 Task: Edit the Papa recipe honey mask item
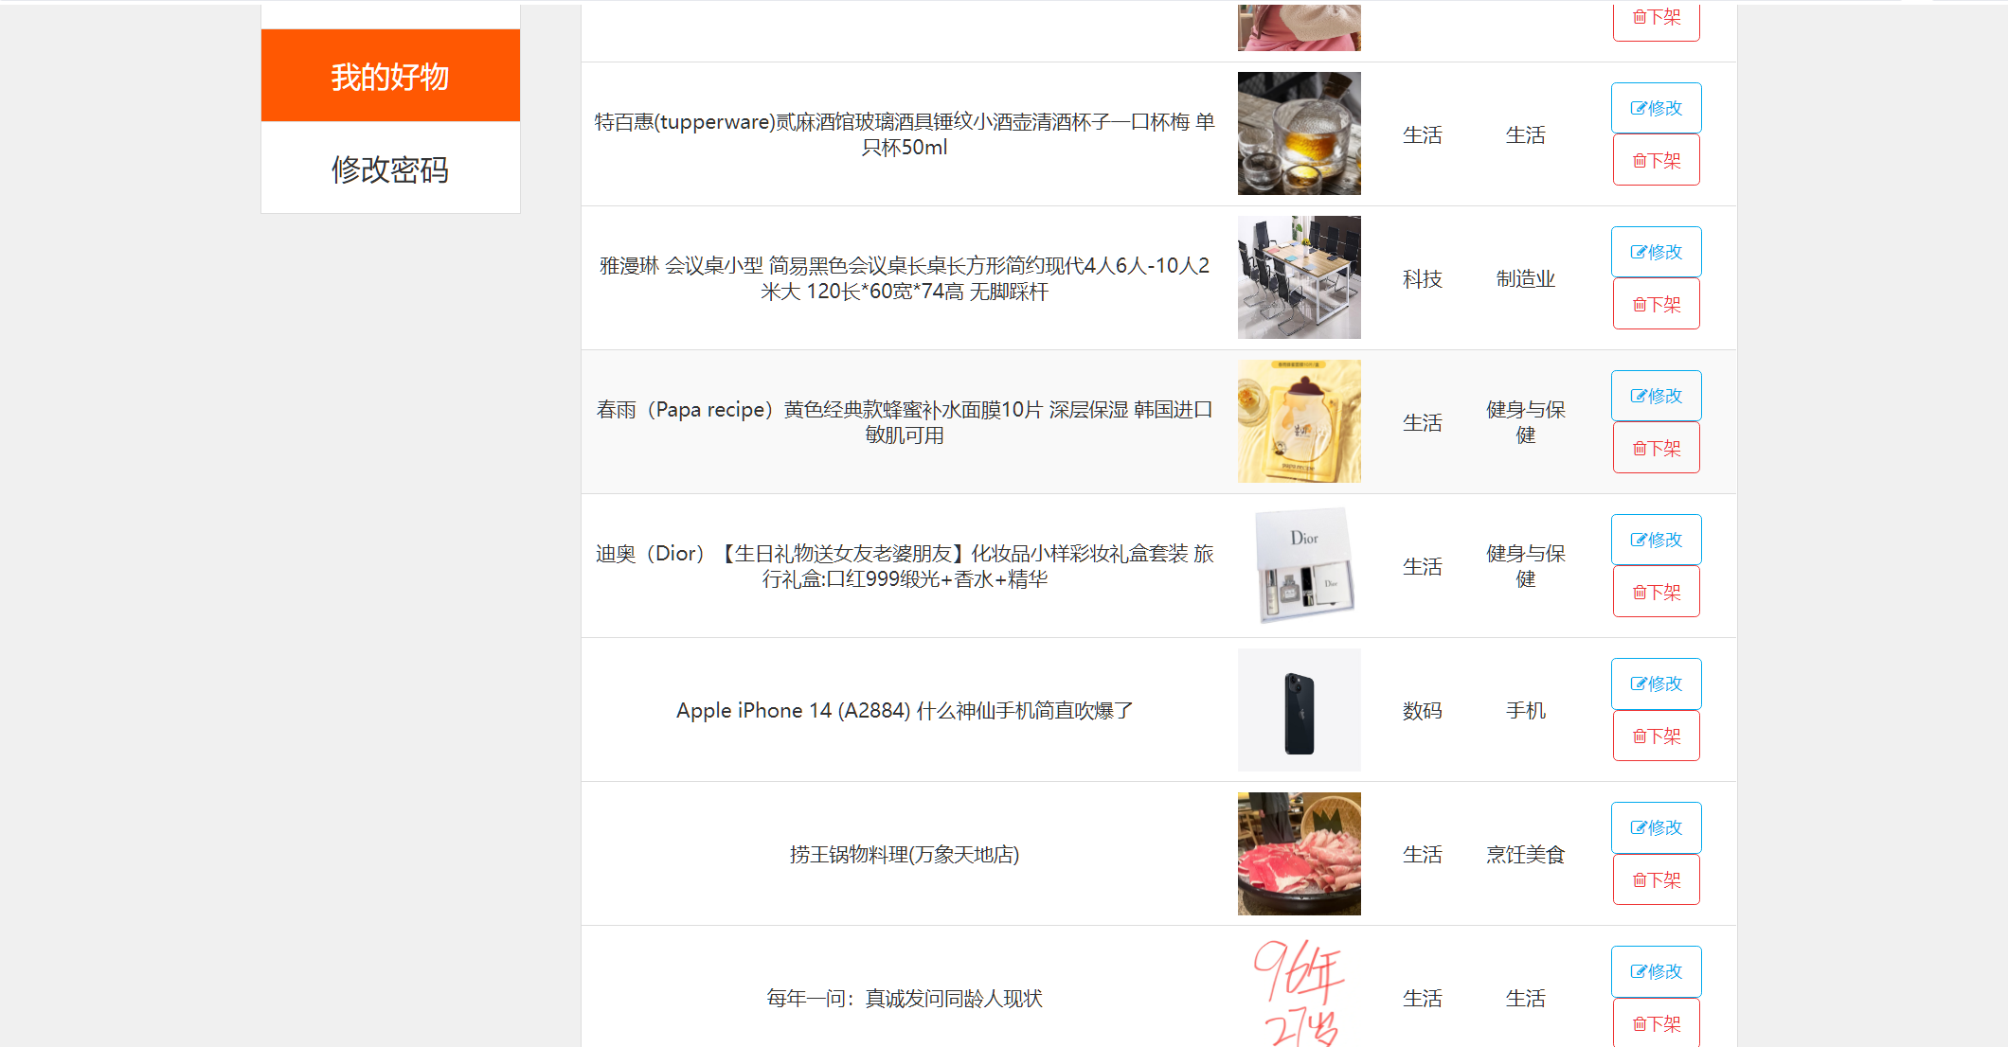1657,396
